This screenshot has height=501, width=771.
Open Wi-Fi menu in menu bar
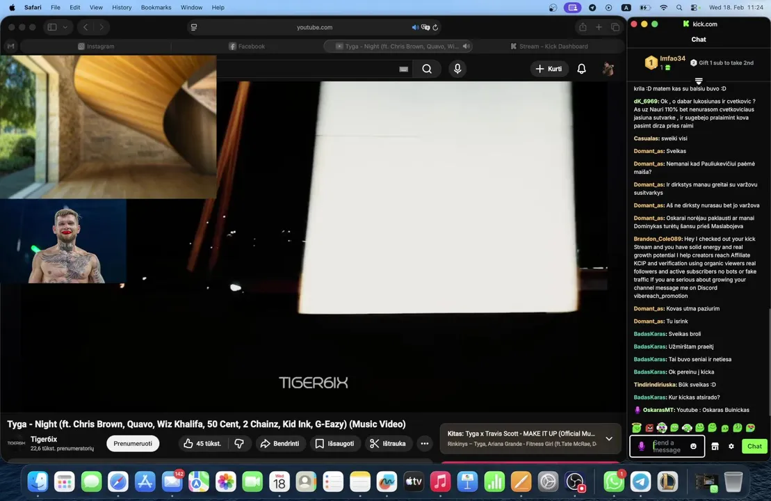pyautogui.click(x=663, y=8)
